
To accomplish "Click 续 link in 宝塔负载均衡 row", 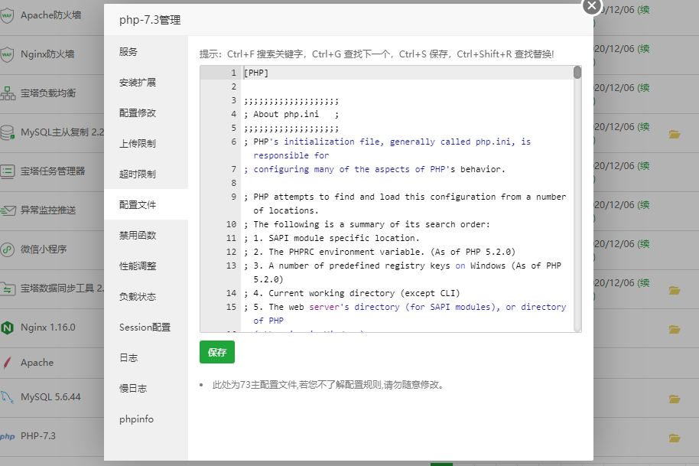I will tap(643, 87).
